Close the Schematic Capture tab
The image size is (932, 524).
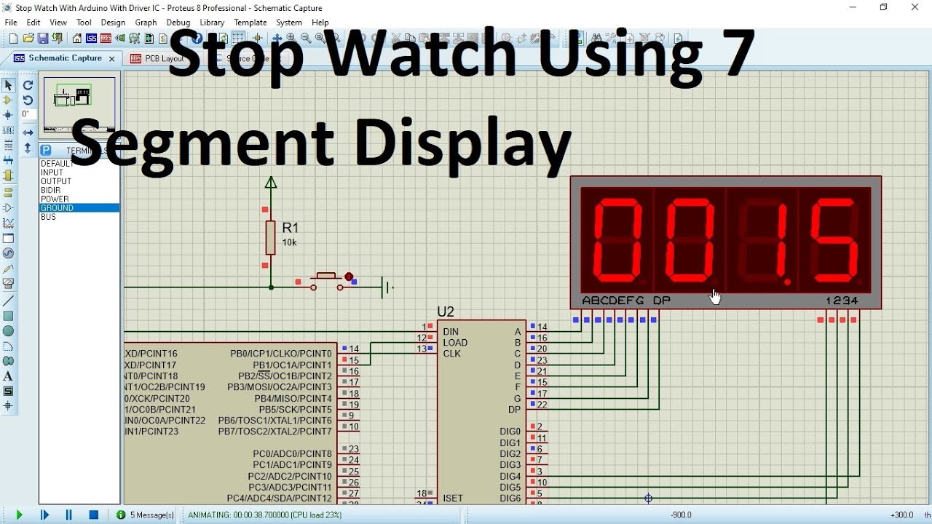point(111,59)
